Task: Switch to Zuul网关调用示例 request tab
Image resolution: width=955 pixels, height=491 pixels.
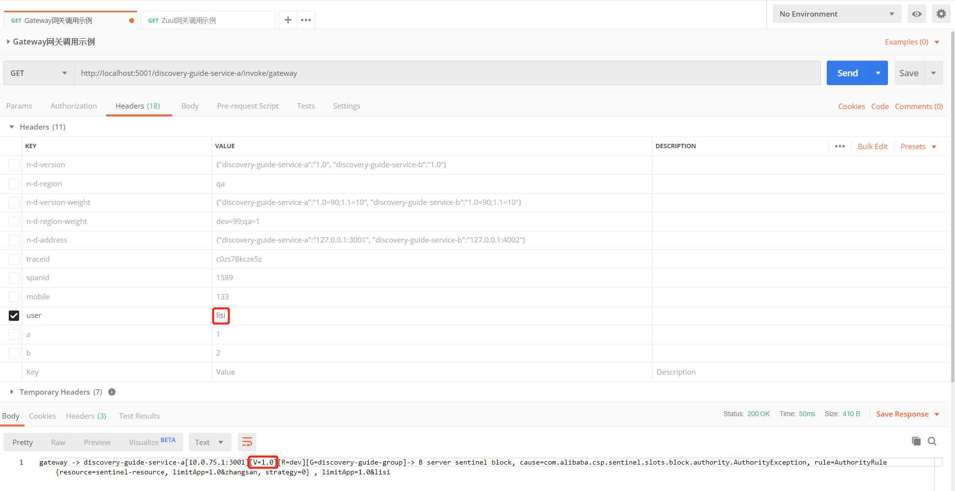Action: click(x=208, y=21)
